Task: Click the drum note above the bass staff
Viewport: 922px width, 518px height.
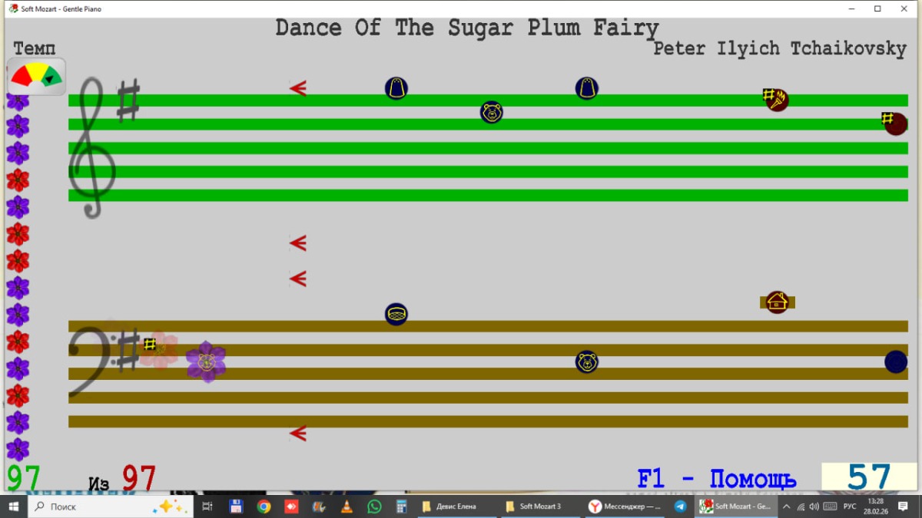Action: tap(396, 314)
